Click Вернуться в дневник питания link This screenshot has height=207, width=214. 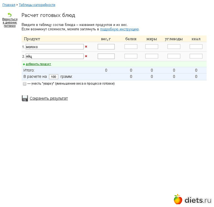coord(10,22)
